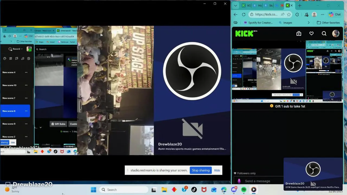Open the Images bookmark

tap(285, 23)
